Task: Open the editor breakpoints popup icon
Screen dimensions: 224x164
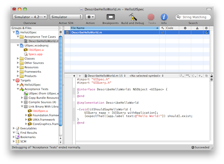Action: [x=188, y=76]
